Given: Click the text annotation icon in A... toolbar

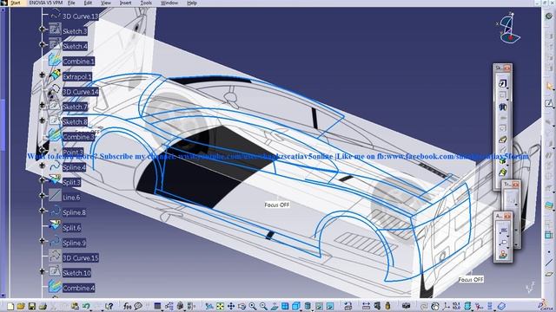Looking at the screenshot, I should pyautogui.click(x=504, y=231).
